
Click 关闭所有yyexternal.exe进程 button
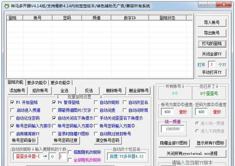(x=192, y=153)
